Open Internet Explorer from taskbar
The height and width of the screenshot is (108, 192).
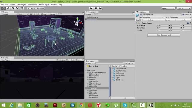pos(11,105)
